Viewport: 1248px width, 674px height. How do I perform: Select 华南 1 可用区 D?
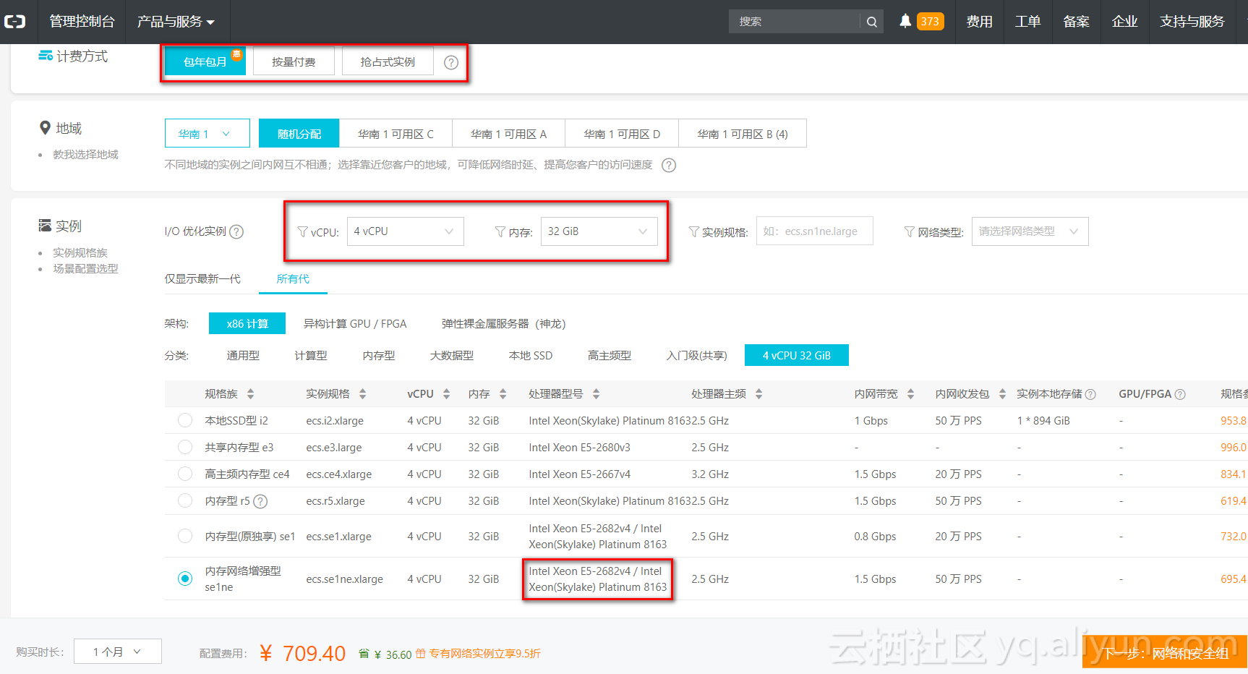(x=622, y=134)
